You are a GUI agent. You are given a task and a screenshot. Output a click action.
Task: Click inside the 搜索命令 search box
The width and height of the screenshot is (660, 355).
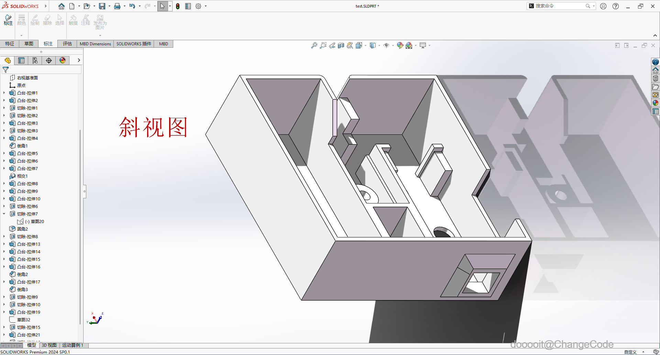(559, 6)
